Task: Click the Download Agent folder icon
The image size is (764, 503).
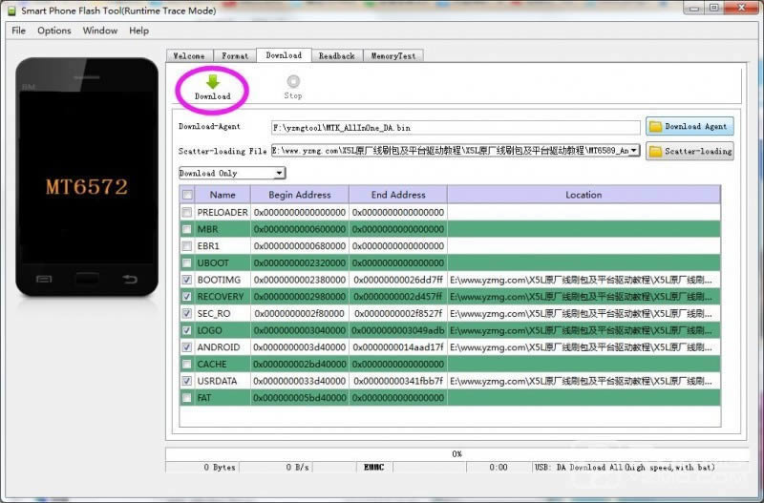Action: click(655, 126)
